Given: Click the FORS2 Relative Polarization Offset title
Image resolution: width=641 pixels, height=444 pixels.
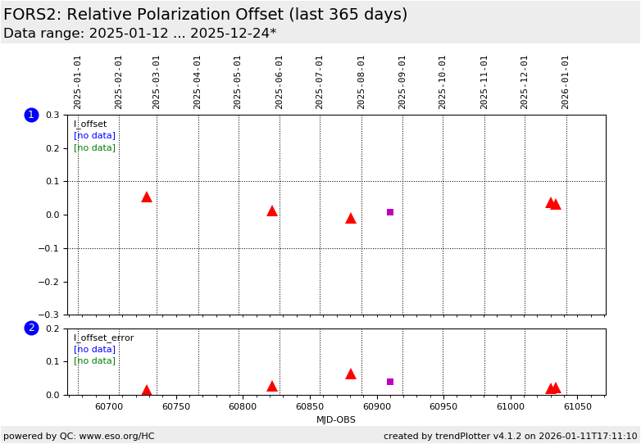Looking at the screenshot, I should coord(205,15).
